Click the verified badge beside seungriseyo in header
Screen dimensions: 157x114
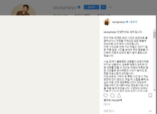[x=79, y=7]
